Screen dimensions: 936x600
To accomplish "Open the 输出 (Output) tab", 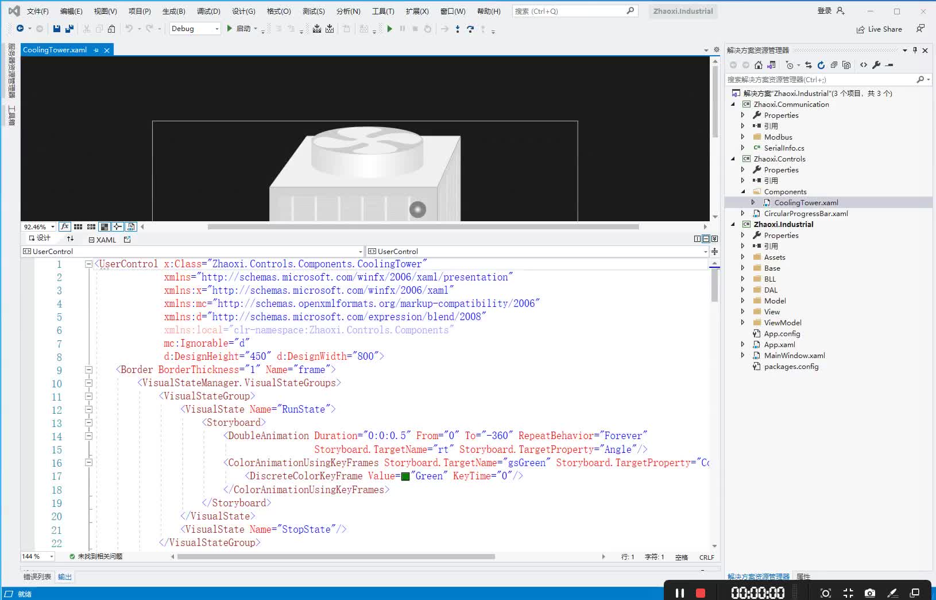I will pyautogui.click(x=65, y=576).
